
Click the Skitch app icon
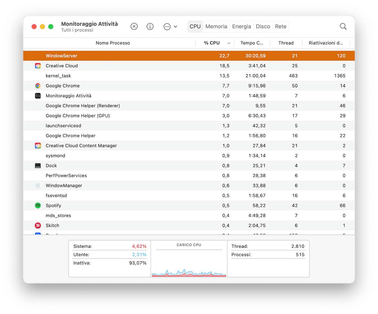(38, 225)
